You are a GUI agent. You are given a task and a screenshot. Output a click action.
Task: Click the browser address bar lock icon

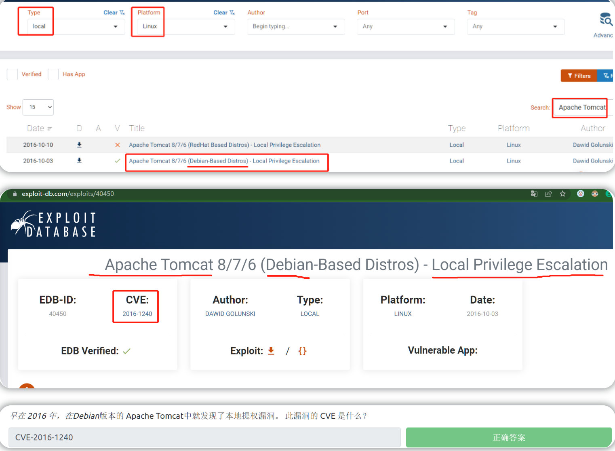[x=15, y=194]
